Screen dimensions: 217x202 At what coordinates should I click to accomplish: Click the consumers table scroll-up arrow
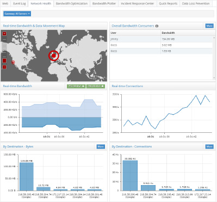(214, 38)
